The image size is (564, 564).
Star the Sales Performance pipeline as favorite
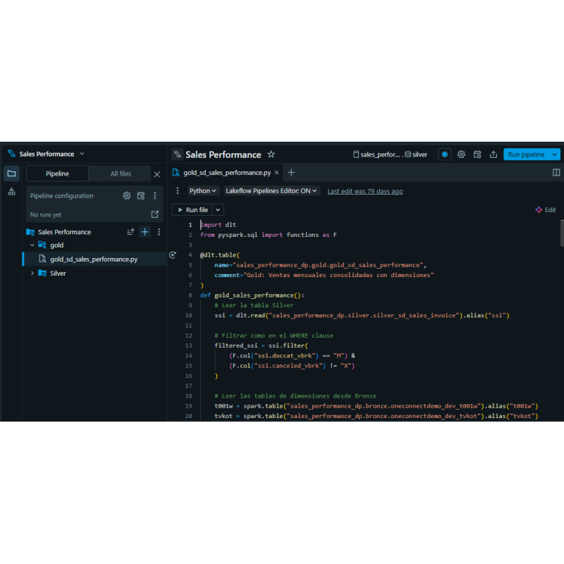click(x=271, y=154)
